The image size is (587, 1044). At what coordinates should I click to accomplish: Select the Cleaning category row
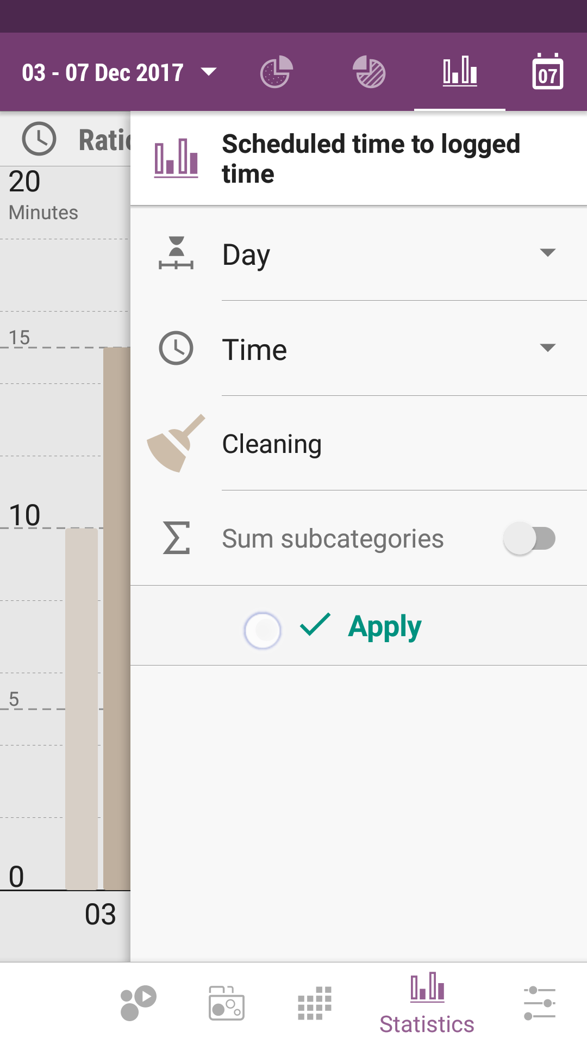[x=359, y=444]
